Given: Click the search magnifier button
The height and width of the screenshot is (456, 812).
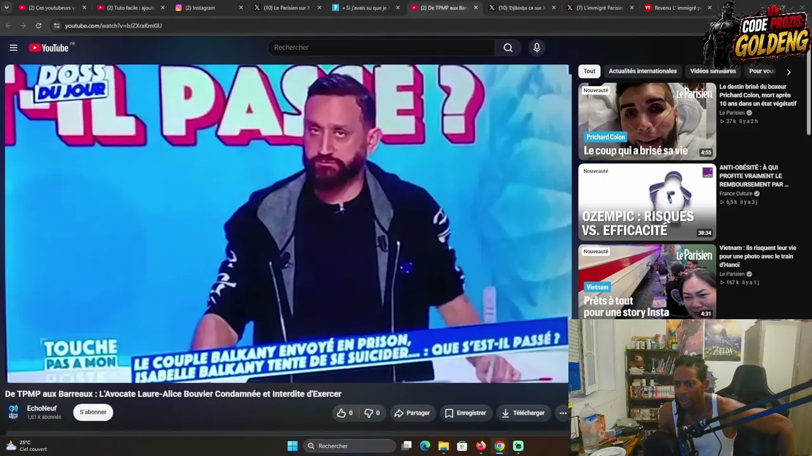Looking at the screenshot, I should (508, 47).
